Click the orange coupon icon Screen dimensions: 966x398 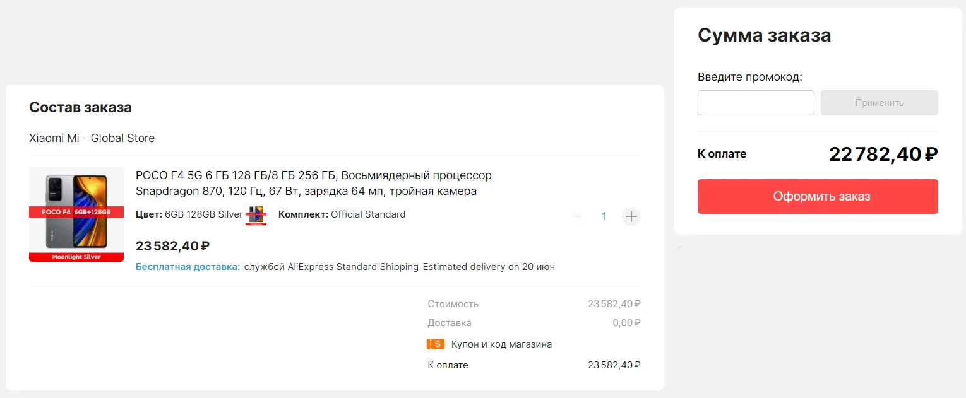coord(436,344)
